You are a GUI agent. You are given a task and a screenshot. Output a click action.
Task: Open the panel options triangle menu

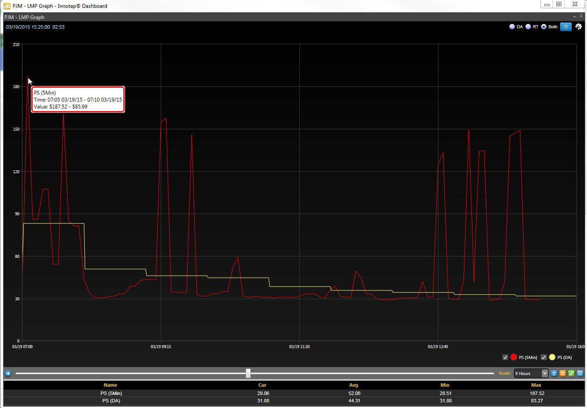point(574,17)
